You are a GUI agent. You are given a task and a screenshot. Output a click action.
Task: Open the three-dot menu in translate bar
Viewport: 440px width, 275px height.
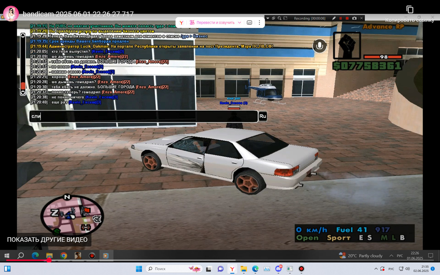259,22
